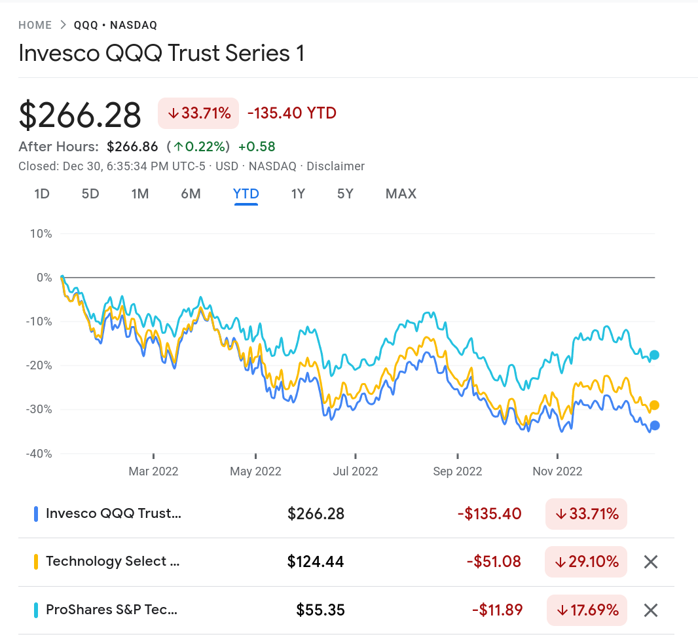This screenshot has width=698, height=643.
Task: Open ProShares S&P Tec... comparison row
Action: tap(111, 611)
